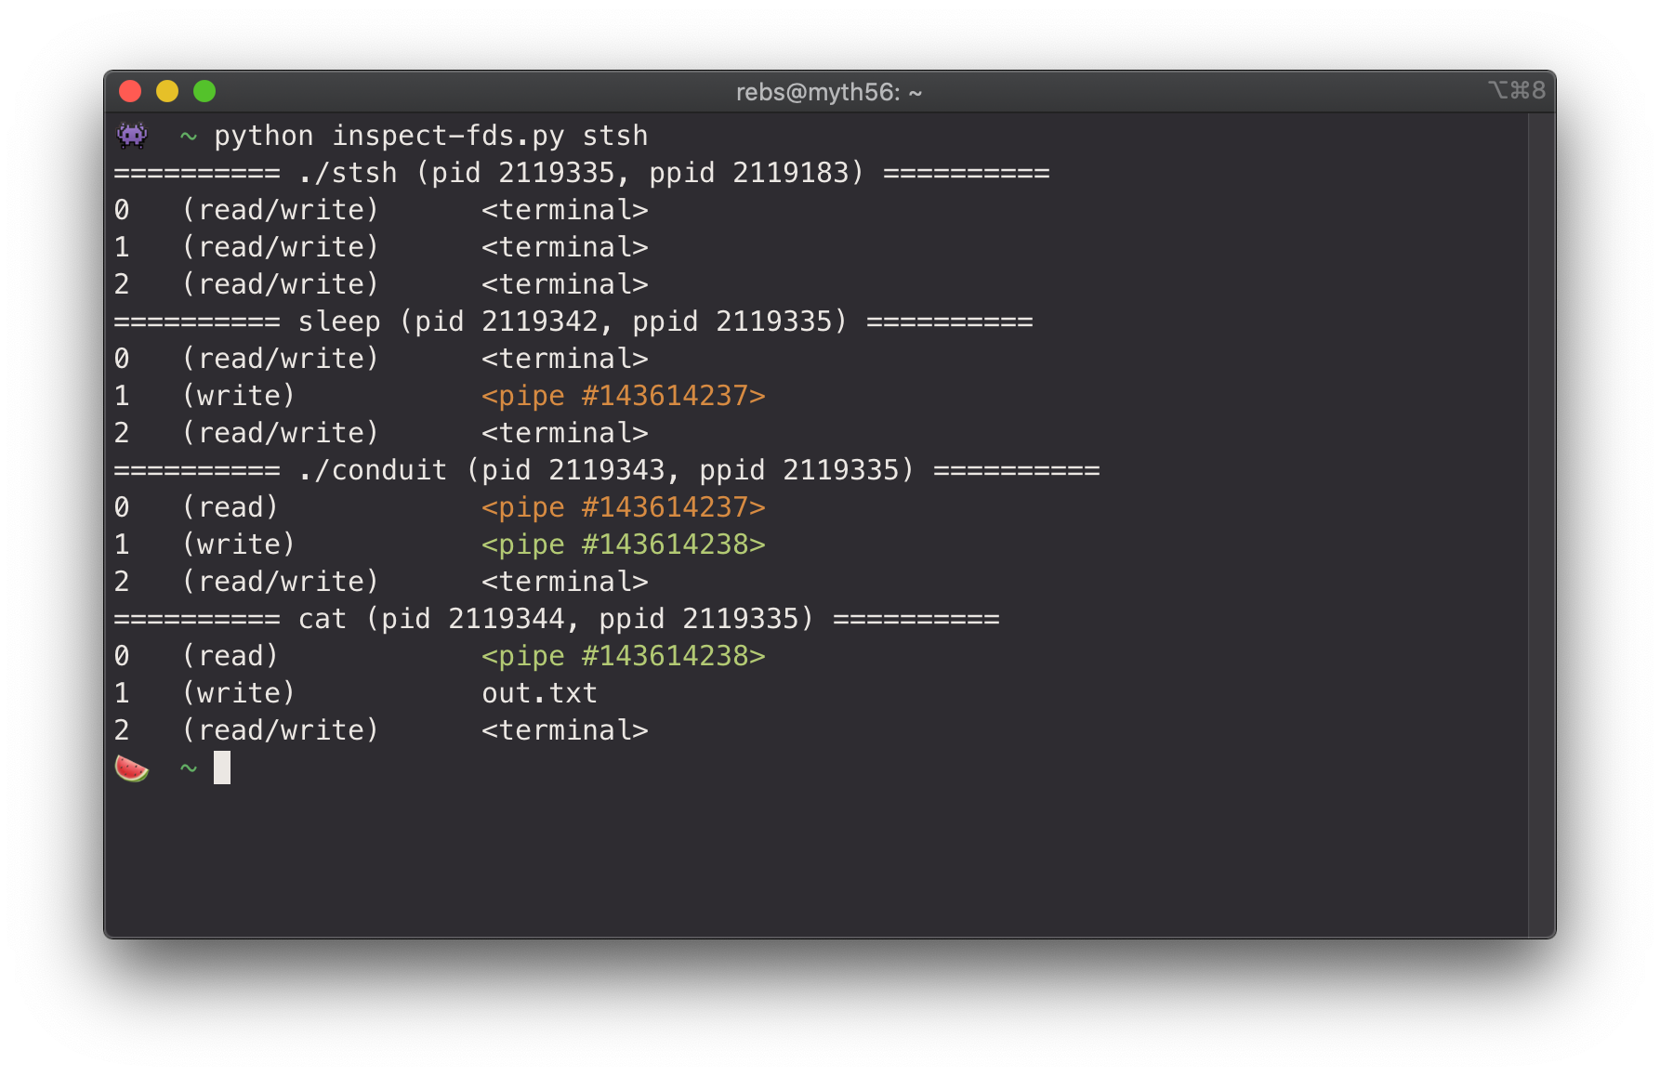
Task: Click orange pipe #143614237 under ./conduit
Action: pyautogui.click(x=623, y=507)
